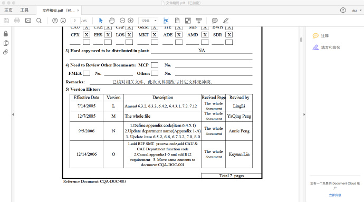
Task: Switch to 主页 home tab
Action: 8,10
